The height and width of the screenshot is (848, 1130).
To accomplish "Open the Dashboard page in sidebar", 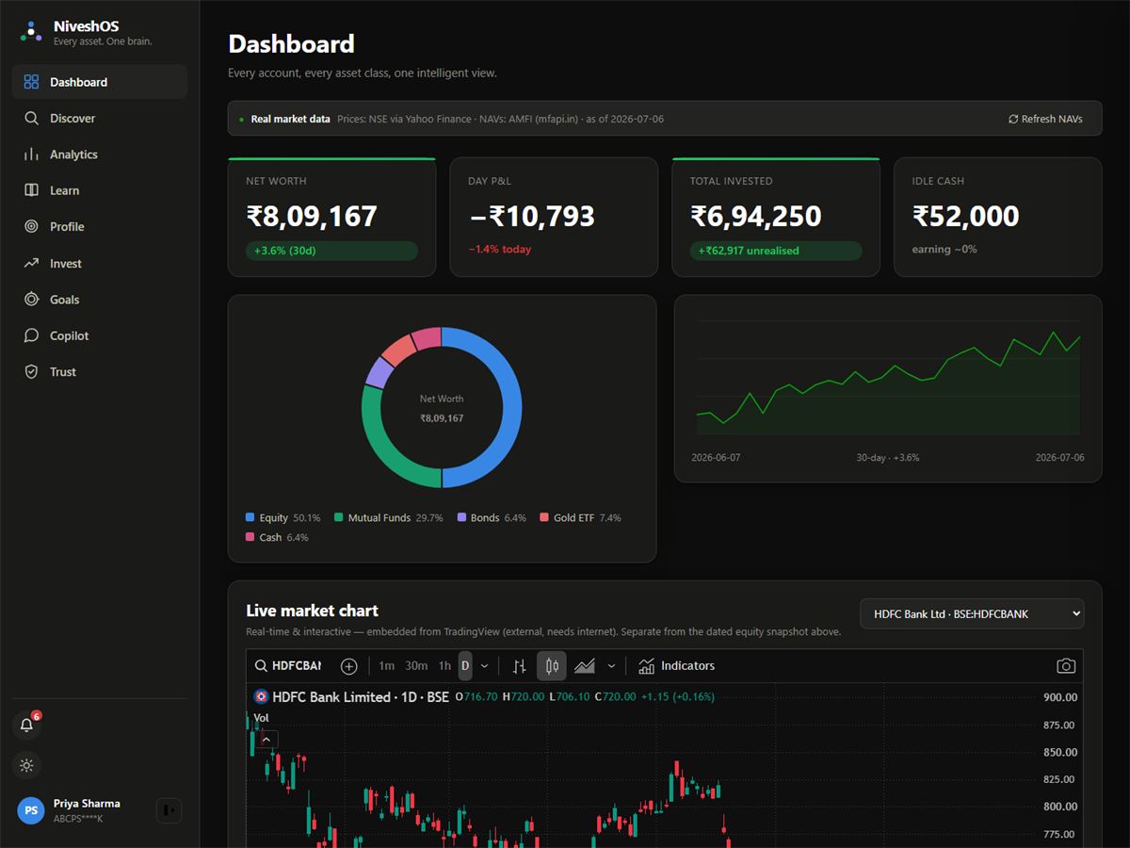I will click(x=99, y=82).
